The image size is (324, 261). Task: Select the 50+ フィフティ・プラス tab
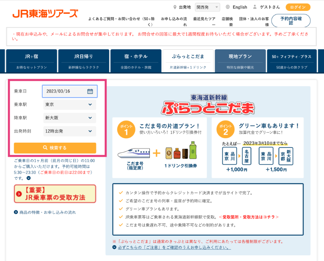tap(292, 61)
